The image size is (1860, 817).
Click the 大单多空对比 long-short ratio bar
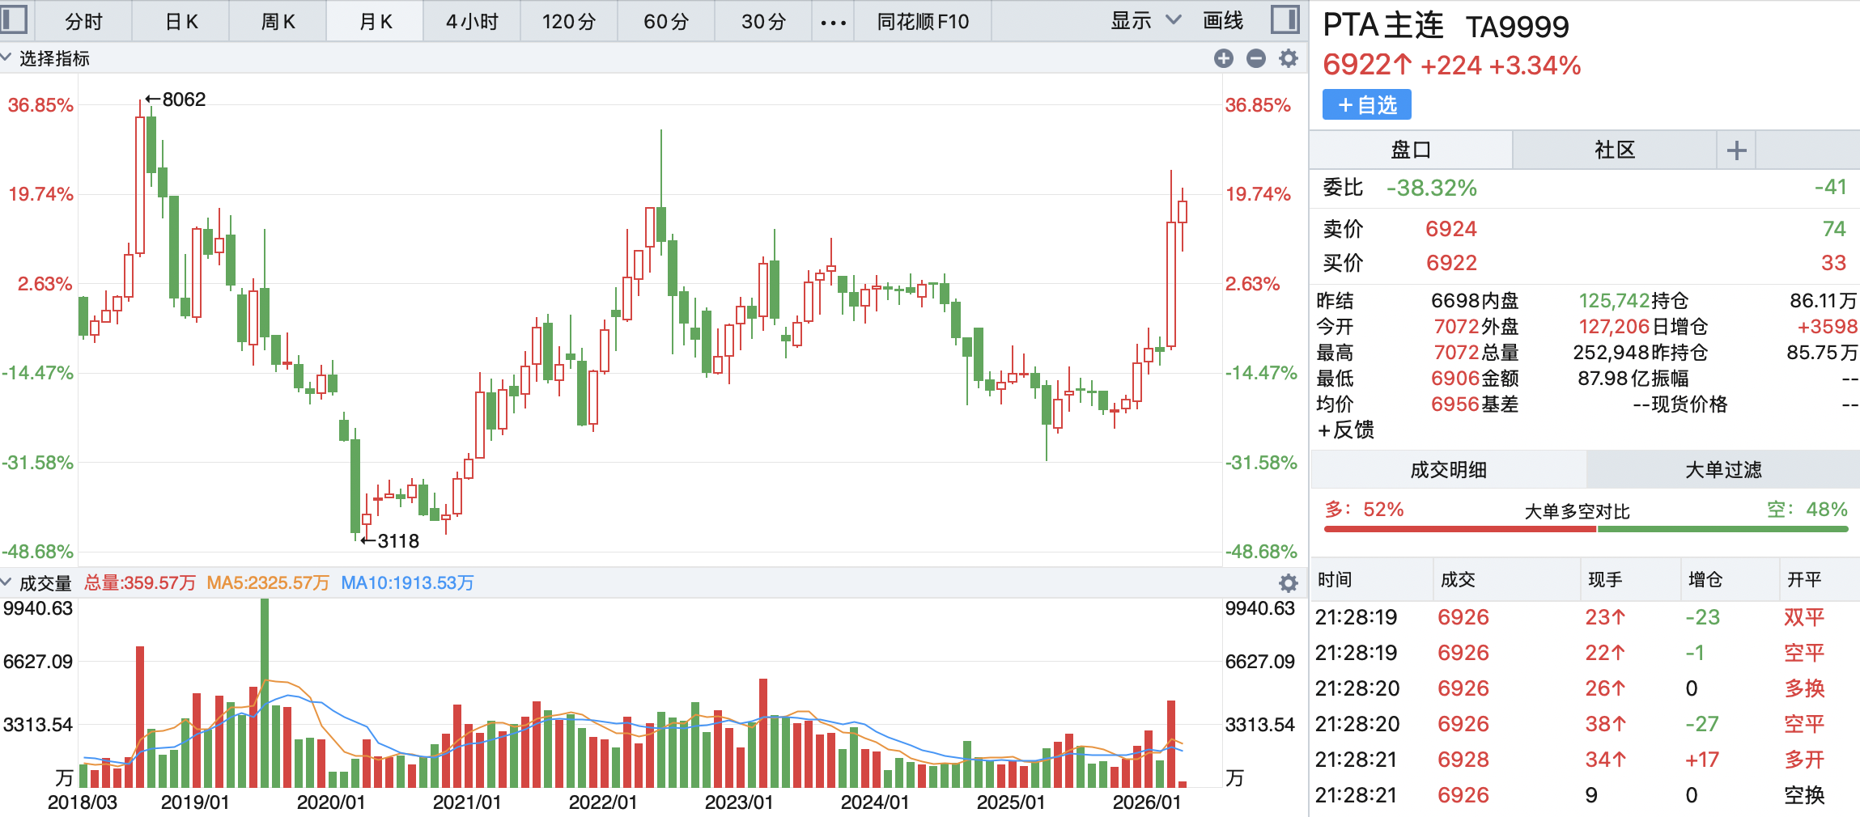click(1586, 528)
